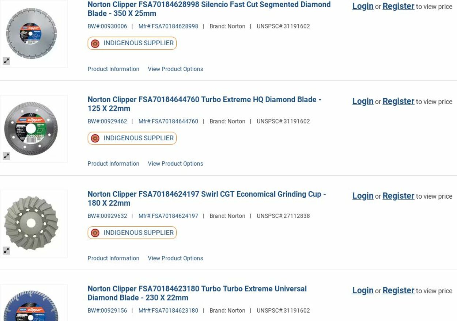View Product Options for Silencio Fast Cut blade
457x321 pixels.
(x=175, y=69)
